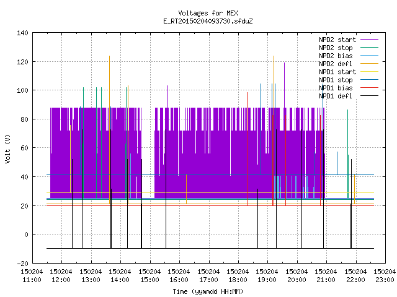The image size is (397, 297).
Task: Click the orange NPD2 defl legend line
Action: (369, 63)
